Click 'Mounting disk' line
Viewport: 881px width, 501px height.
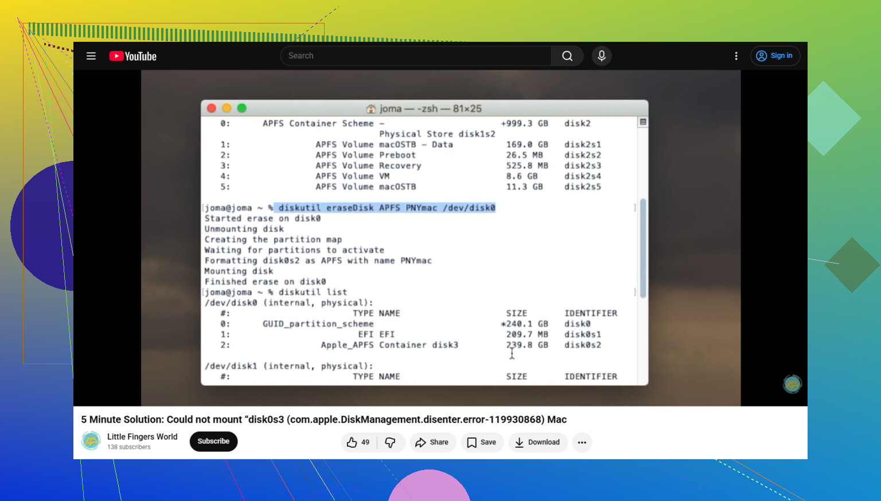(239, 271)
